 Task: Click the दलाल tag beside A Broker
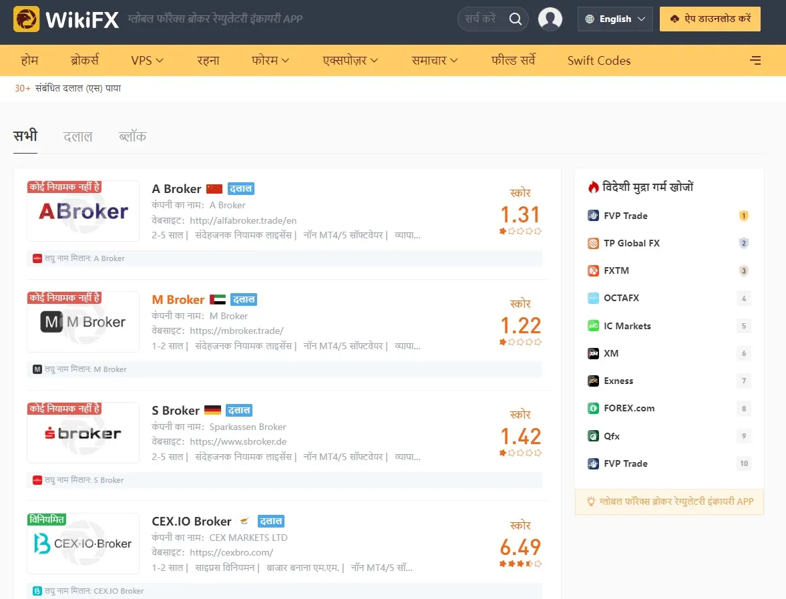tap(241, 189)
